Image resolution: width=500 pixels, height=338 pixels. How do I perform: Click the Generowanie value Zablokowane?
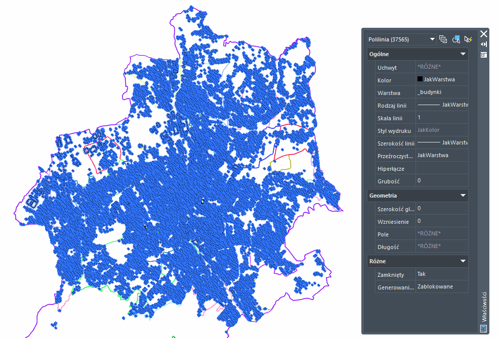click(x=441, y=286)
